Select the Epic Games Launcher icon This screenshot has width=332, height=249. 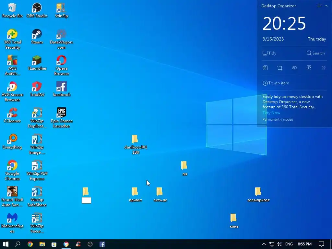[61, 118]
